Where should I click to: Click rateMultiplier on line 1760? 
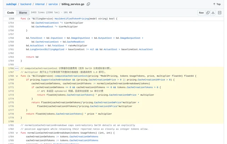click(78, 46)
